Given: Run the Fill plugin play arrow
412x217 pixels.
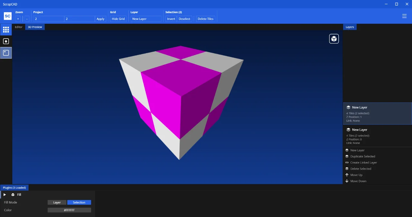Looking at the screenshot, I should click(x=5, y=195).
